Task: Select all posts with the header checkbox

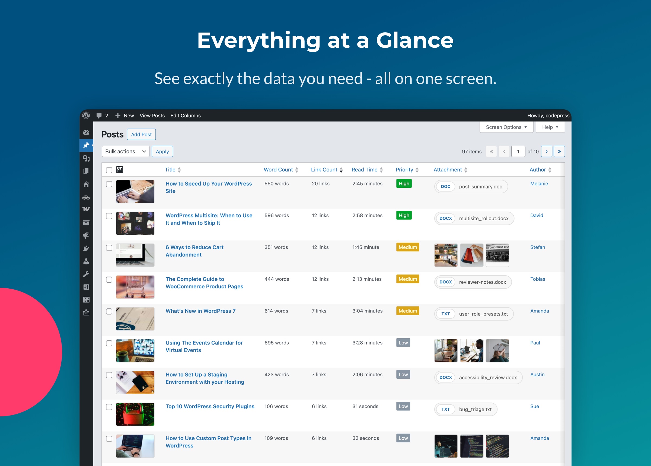Action: coord(109,170)
